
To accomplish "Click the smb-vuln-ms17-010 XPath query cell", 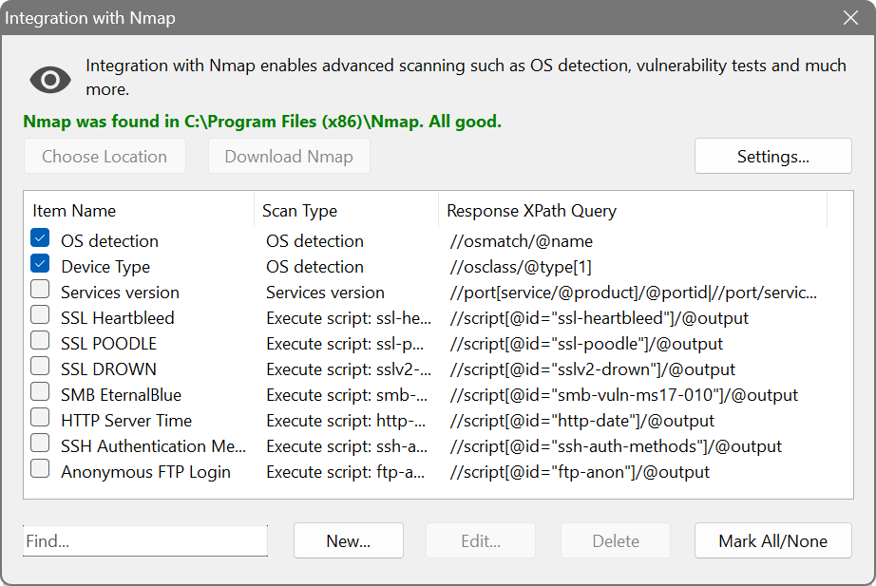I will click(x=624, y=395).
